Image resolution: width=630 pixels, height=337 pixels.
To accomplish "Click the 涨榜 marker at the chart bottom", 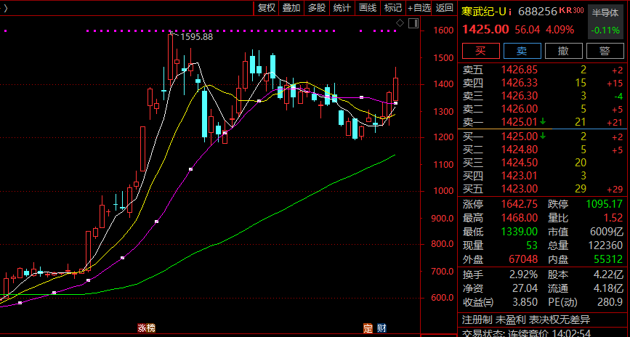I will pyautogui.click(x=146, y=329).
